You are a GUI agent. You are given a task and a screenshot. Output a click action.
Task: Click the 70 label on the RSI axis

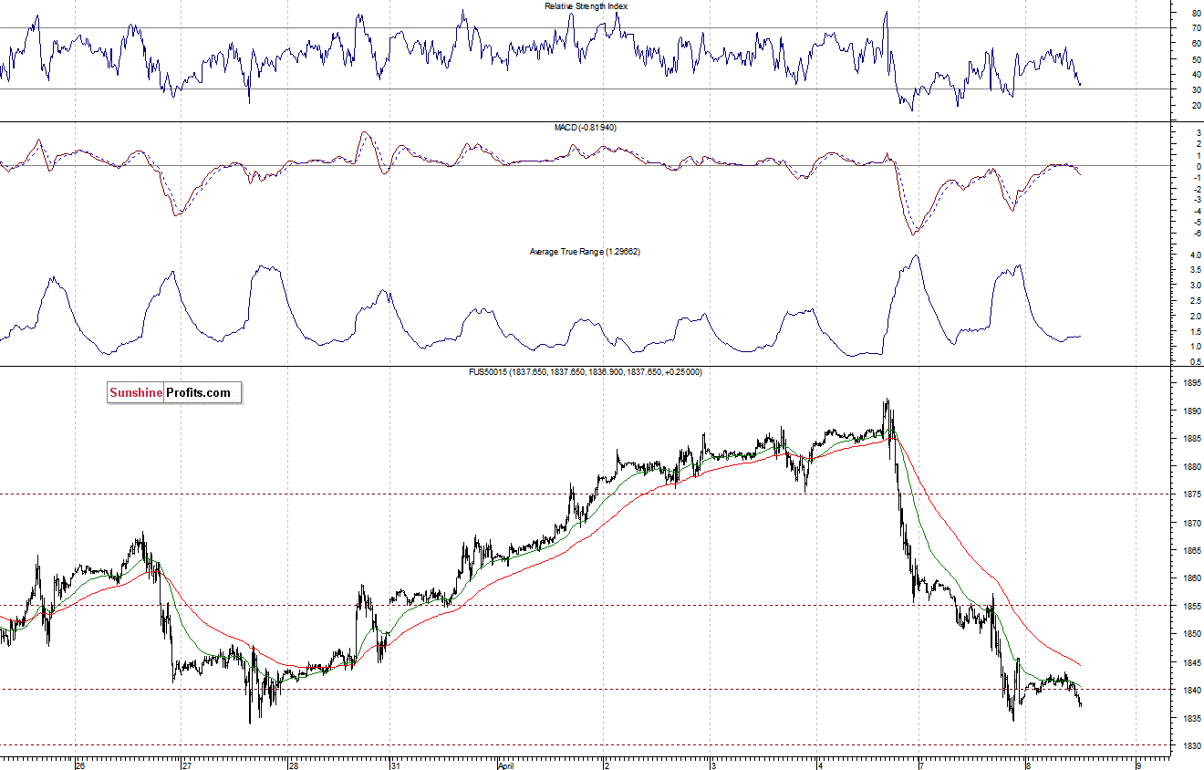pyautogui.click(x=1196, y=29)
